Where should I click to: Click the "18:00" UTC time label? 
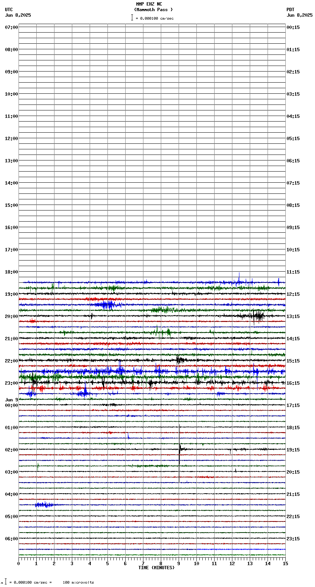point(11,272)
